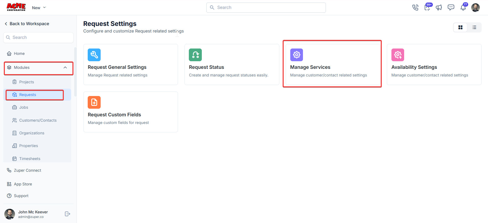Click the top global Search field
The height and width of the screenshot is (223, 488).
click(266, 8)
